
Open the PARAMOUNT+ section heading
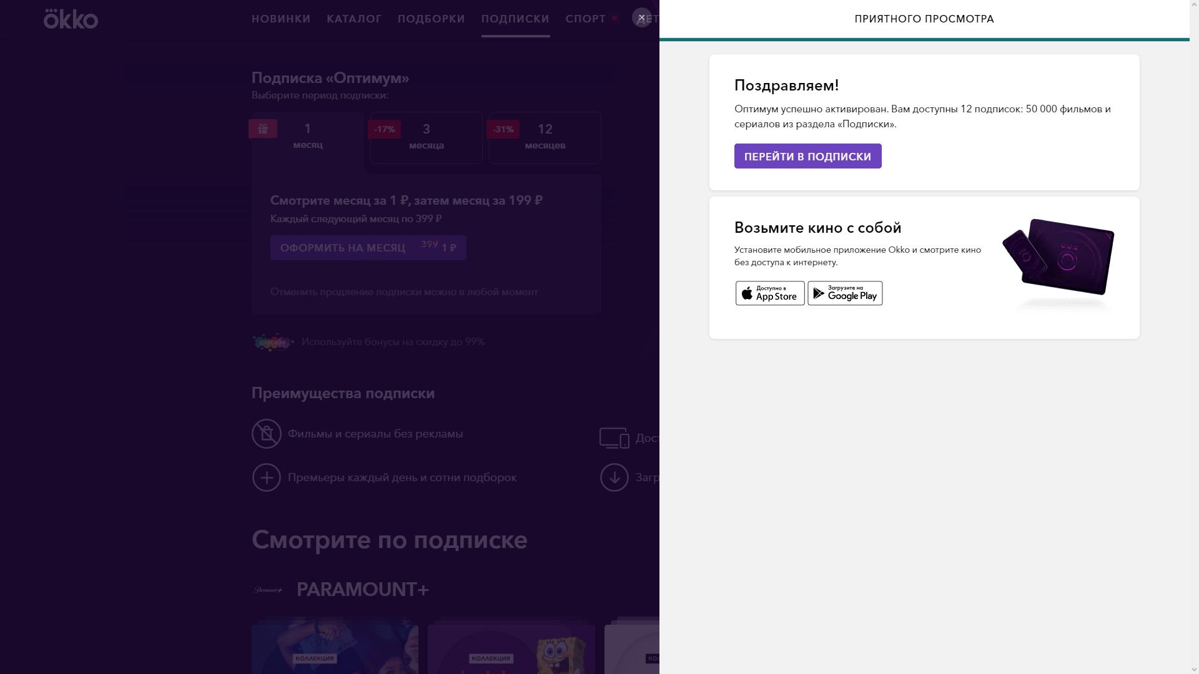(363, 590)
